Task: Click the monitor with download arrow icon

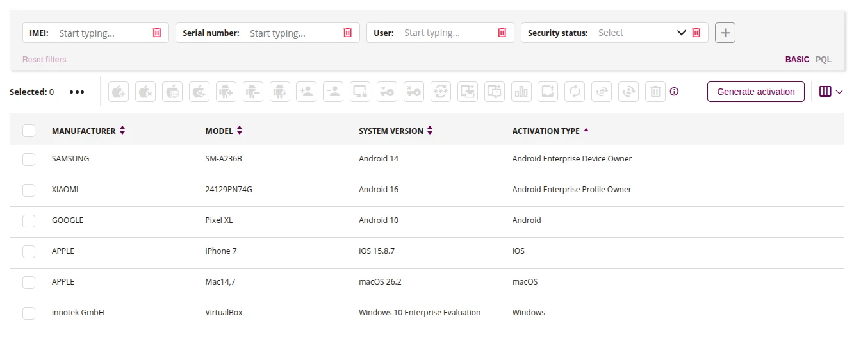Action: coord(468,92)
